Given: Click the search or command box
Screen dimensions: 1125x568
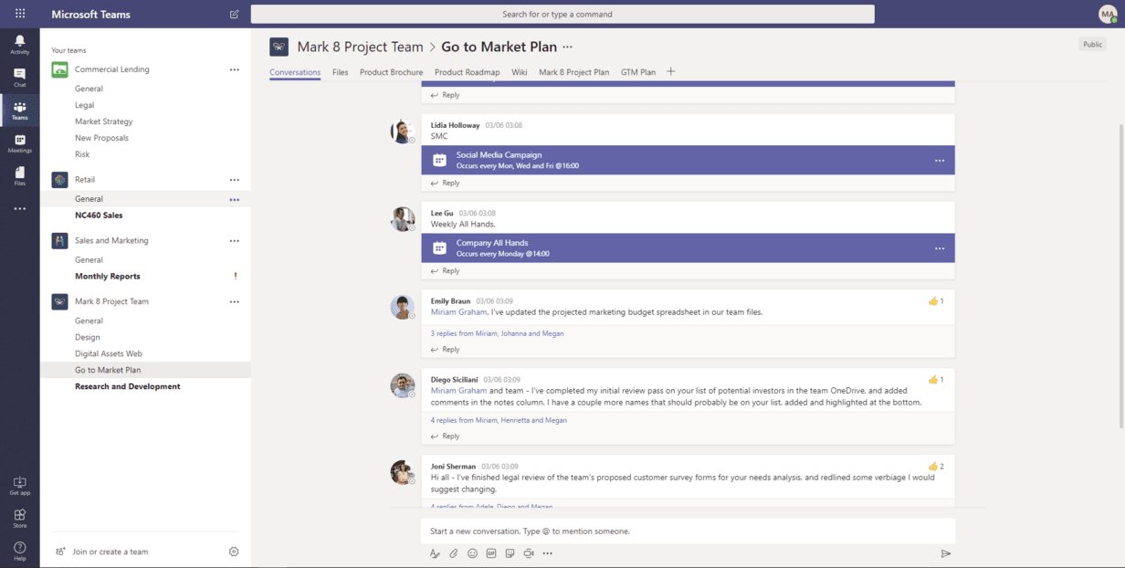Looking at the screenshot, I should click(562, 15).
